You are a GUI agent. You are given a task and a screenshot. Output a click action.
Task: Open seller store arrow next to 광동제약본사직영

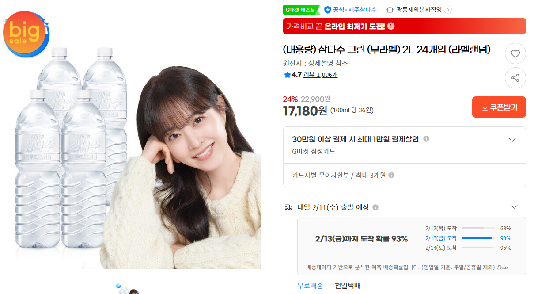[448, 10]
